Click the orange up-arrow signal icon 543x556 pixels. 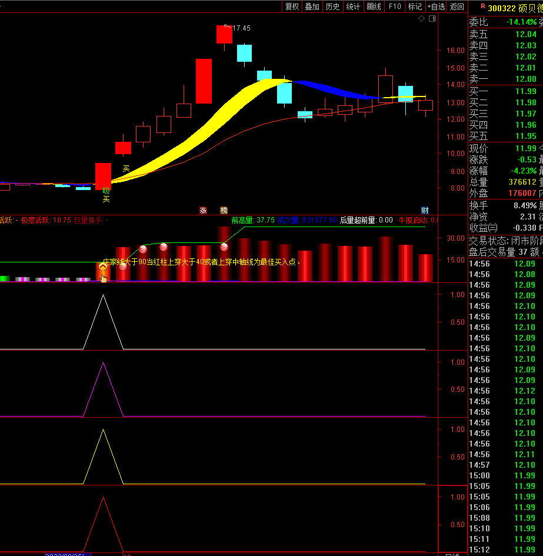pos(103,267)
